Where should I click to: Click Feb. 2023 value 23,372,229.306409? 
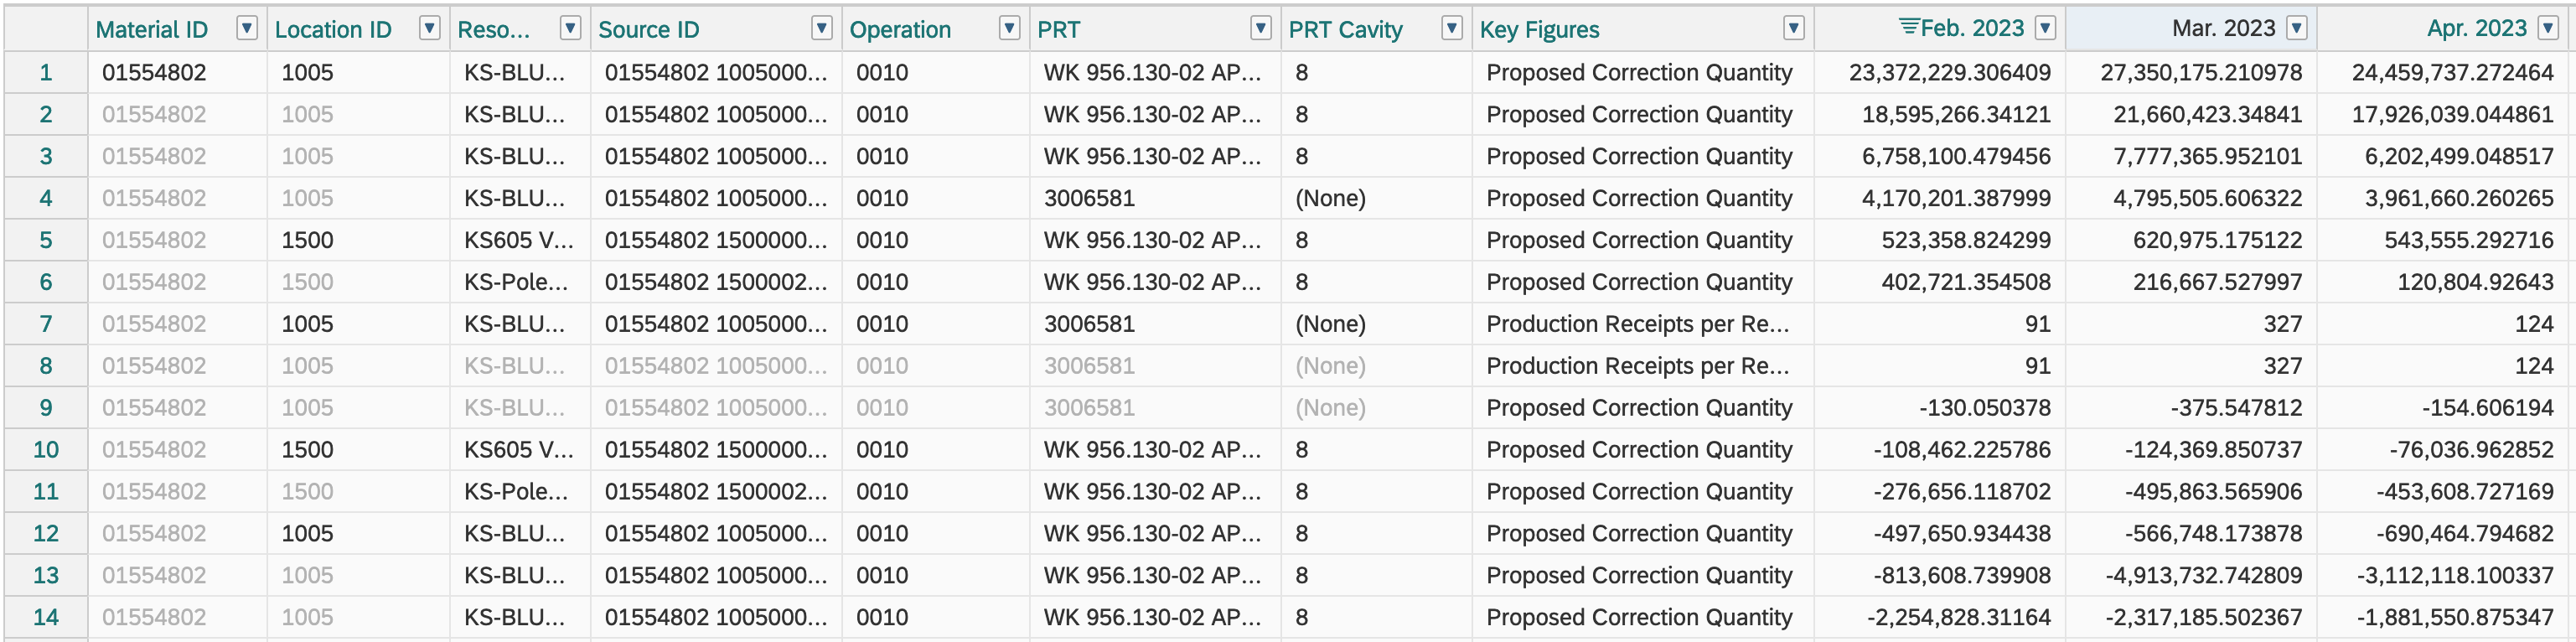tap(1949, 73)
